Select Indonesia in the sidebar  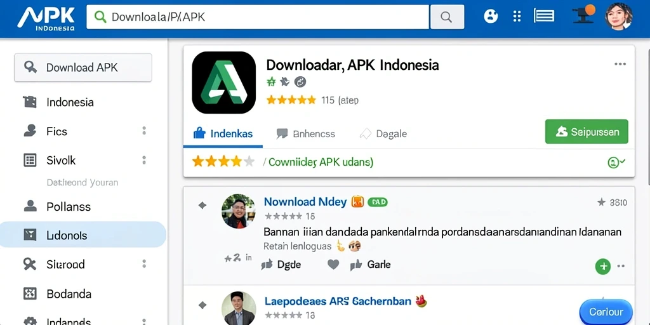click(x=70, y=102)
